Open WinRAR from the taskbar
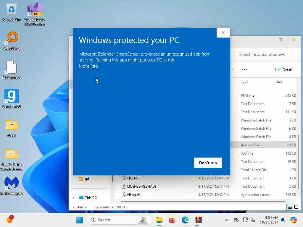303x227 pixels. point(198,220)
